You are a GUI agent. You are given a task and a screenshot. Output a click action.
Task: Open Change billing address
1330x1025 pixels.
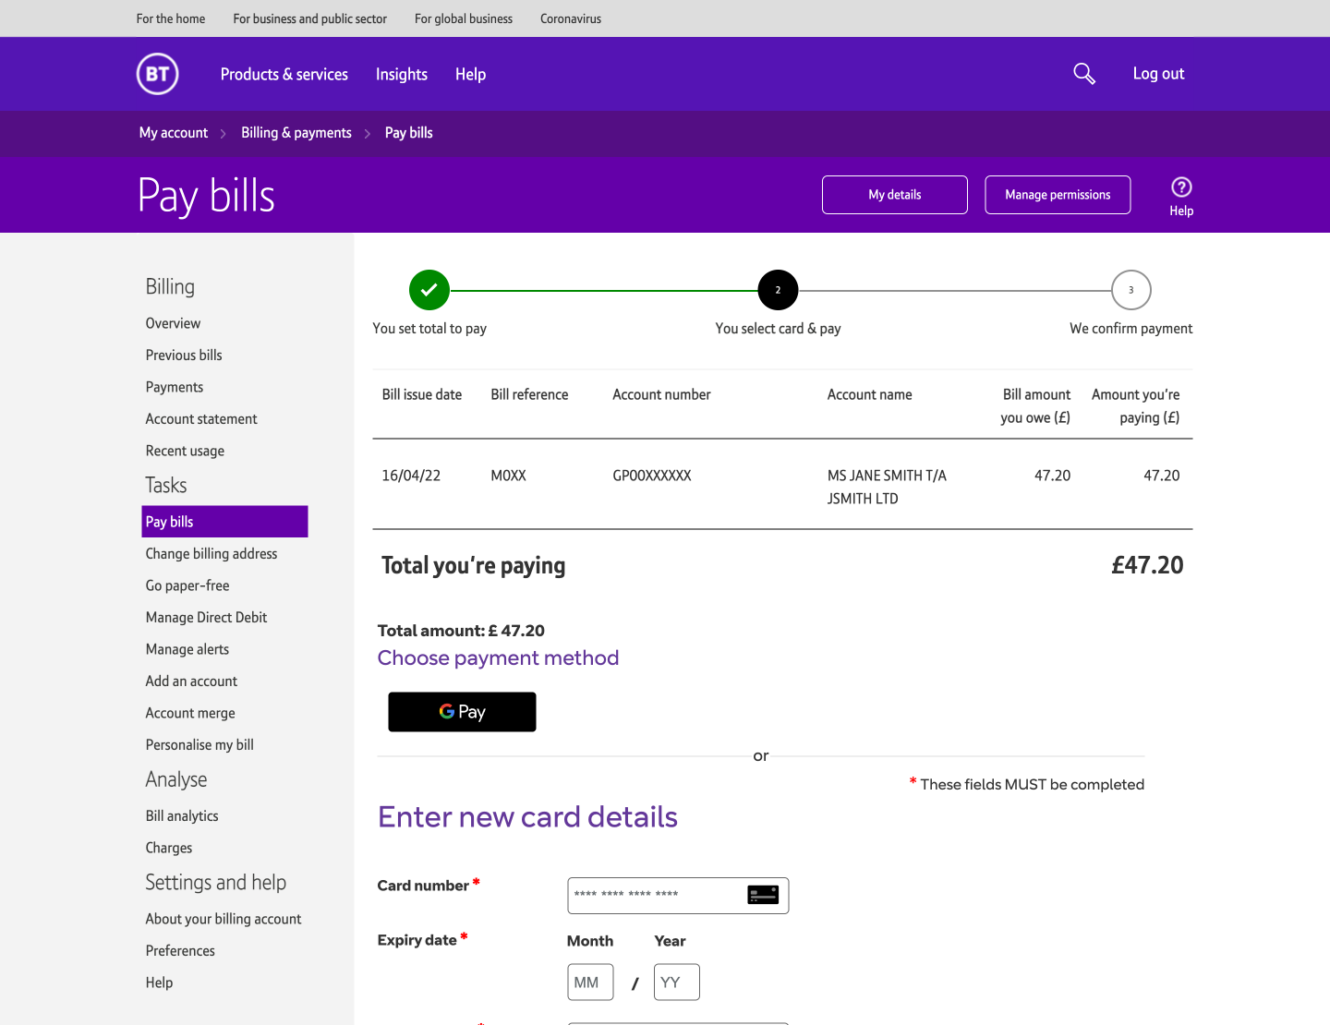212,554
